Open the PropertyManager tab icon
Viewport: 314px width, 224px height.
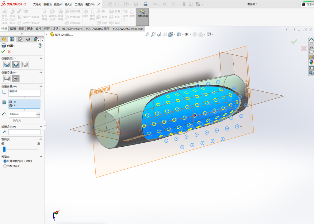pyautogui.click(x=12, y=39)
